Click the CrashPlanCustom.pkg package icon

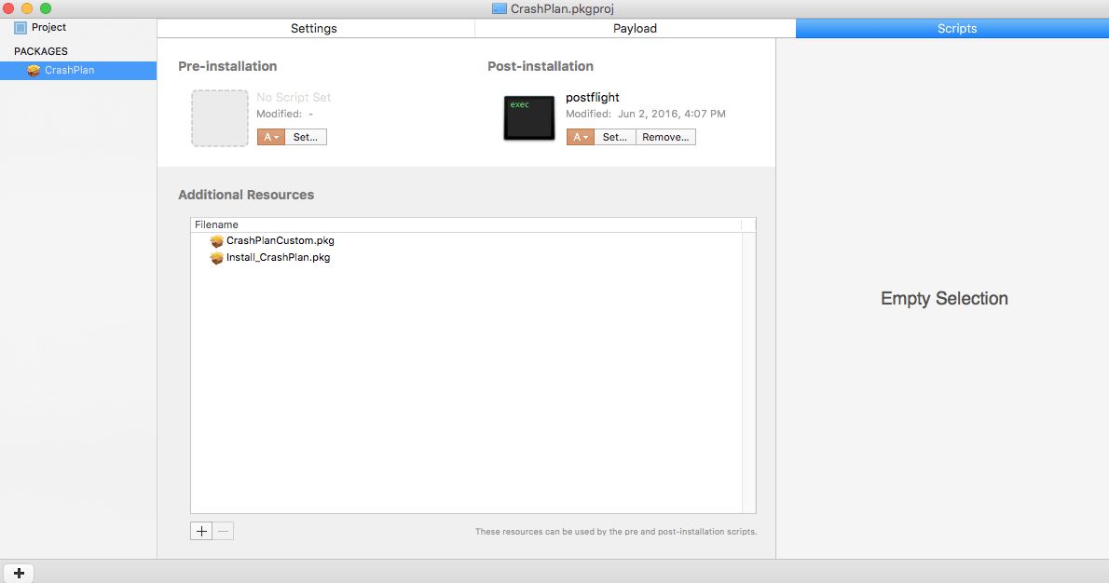tap(216, 241)
